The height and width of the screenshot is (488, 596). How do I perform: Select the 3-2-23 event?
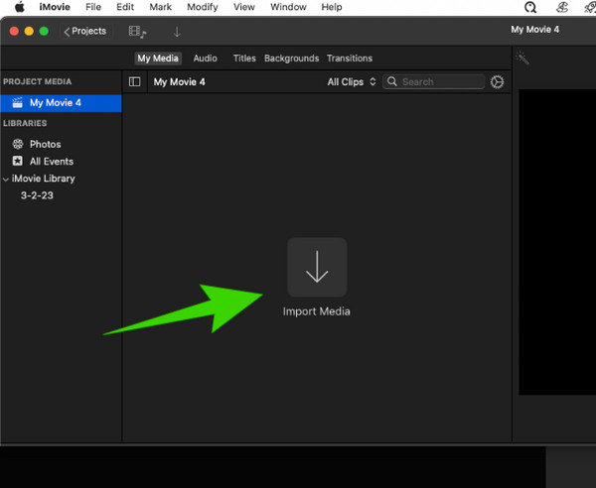pyautogui.click(x=37, y=195)
